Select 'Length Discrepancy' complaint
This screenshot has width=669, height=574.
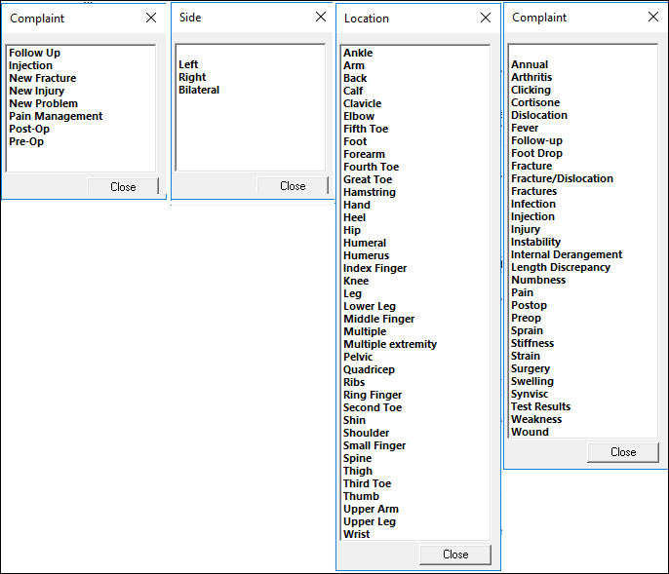point(561,267)
